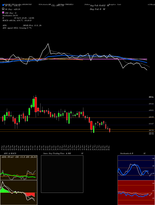Click the tall red candle at the October peak

point(36,104)
